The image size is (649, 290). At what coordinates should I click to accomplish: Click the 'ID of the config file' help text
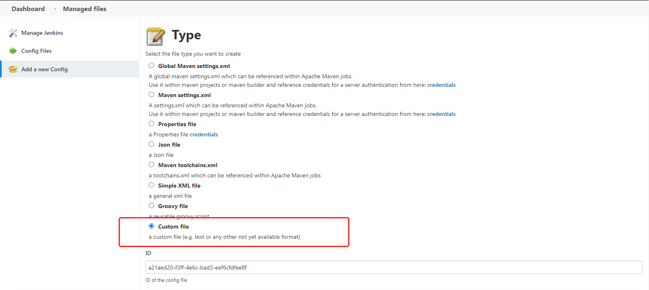click(166, 280)
